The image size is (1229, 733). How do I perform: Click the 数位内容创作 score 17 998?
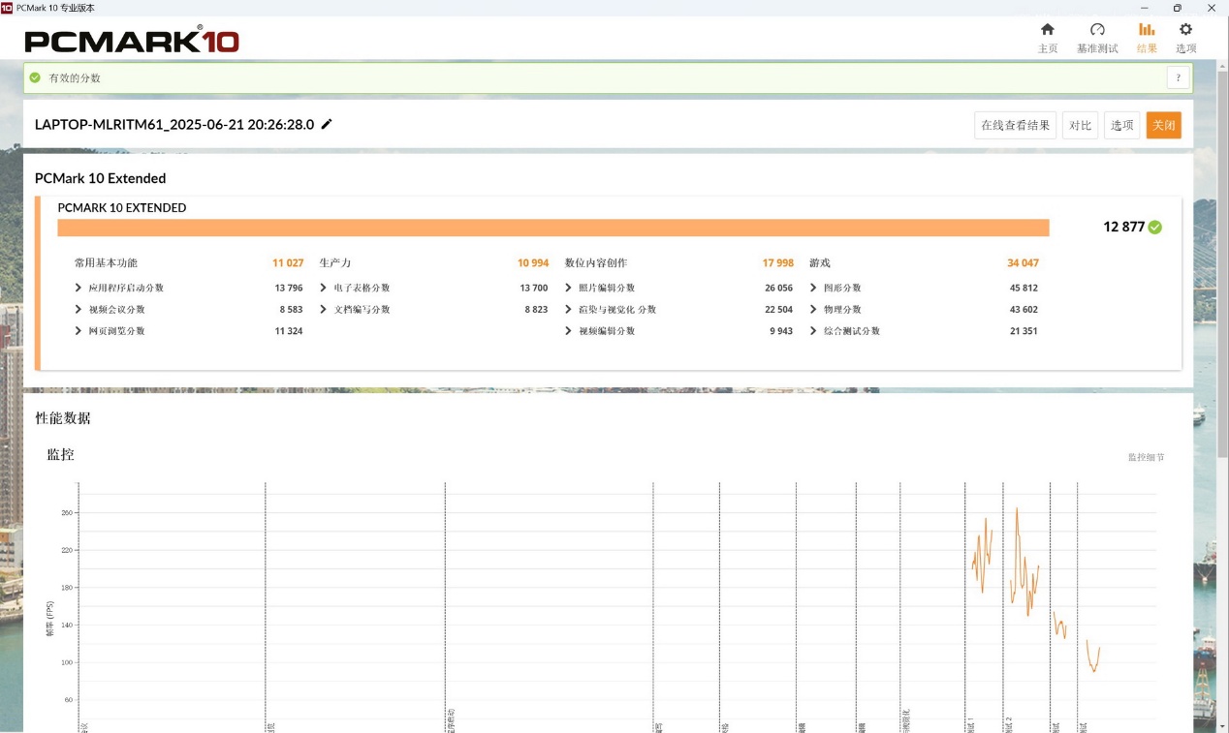(778, 263)
